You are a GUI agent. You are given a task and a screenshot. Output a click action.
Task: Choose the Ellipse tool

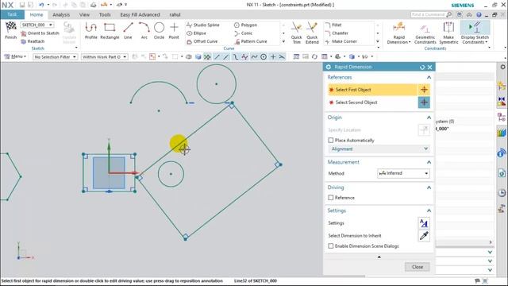tap(196, 33)
